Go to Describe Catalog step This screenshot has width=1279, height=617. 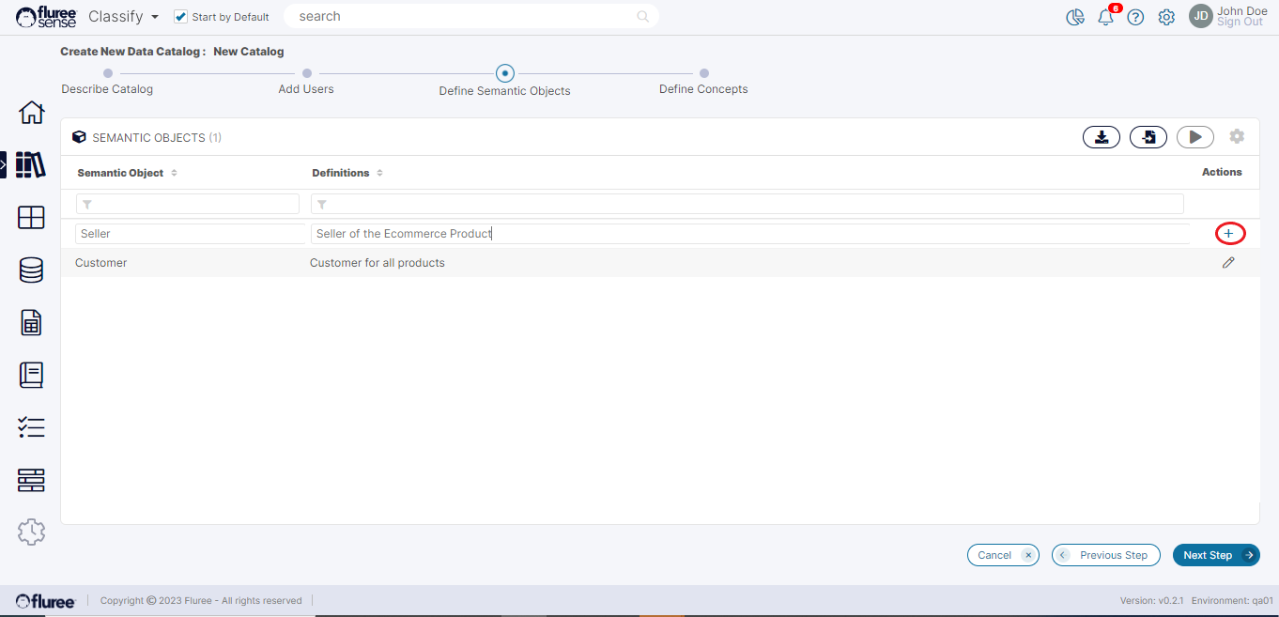108,73
